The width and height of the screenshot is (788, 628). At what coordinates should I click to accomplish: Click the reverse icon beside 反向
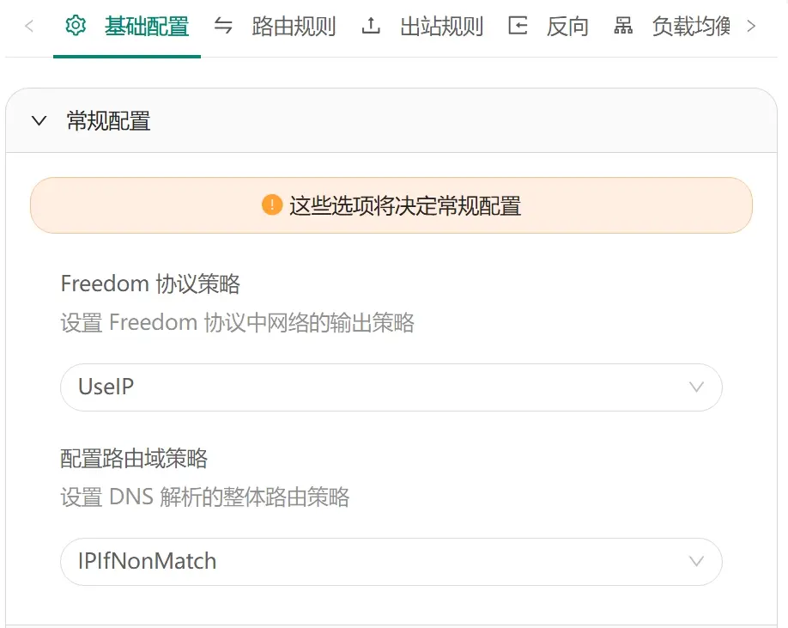[518, 26]
